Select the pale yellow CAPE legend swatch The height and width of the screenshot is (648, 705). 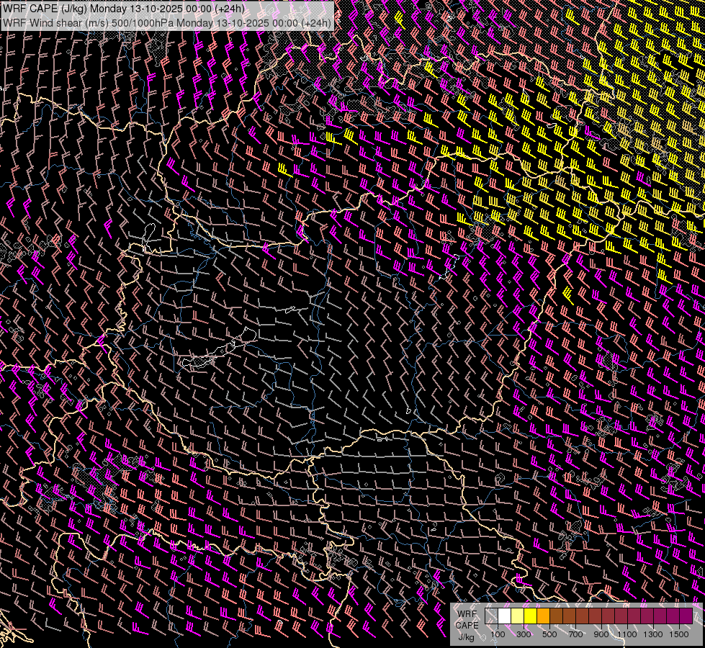518,616
